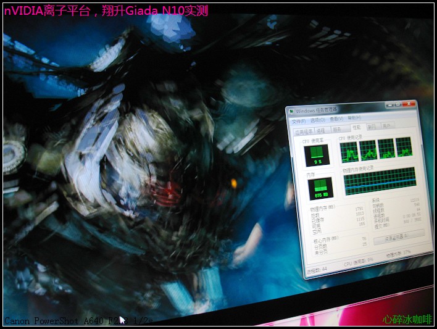Click the 物理内存: 37% status bar entry
Image resolution: width=437 pixels, height=329 pixels.
pos(399,254)
